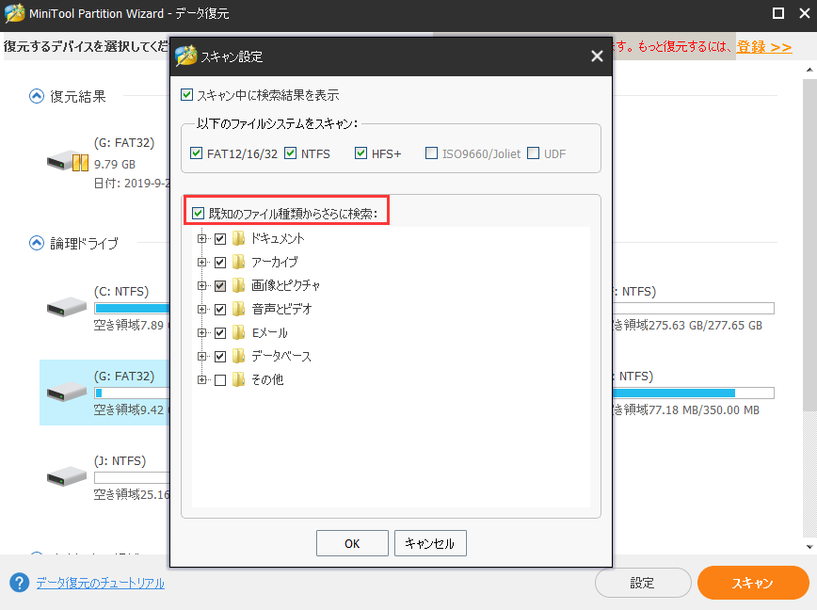Uncheck the 画像とピクチャ checkbox

pos(220,286)
